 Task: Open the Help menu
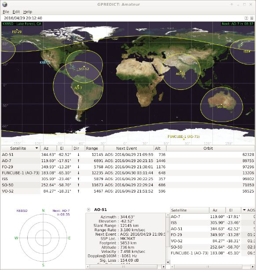(28, 12)
